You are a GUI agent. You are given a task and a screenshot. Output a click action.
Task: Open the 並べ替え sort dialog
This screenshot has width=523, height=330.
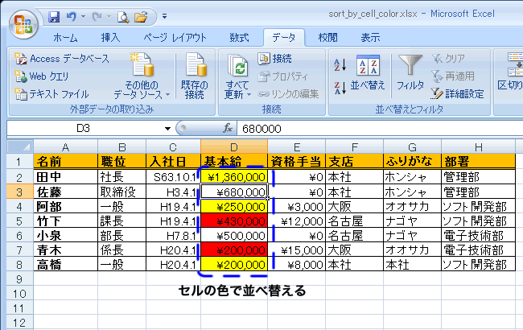(368, 72)
